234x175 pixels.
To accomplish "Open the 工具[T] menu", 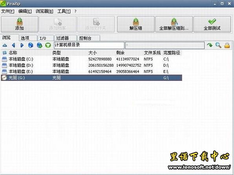I will [64, 11].
